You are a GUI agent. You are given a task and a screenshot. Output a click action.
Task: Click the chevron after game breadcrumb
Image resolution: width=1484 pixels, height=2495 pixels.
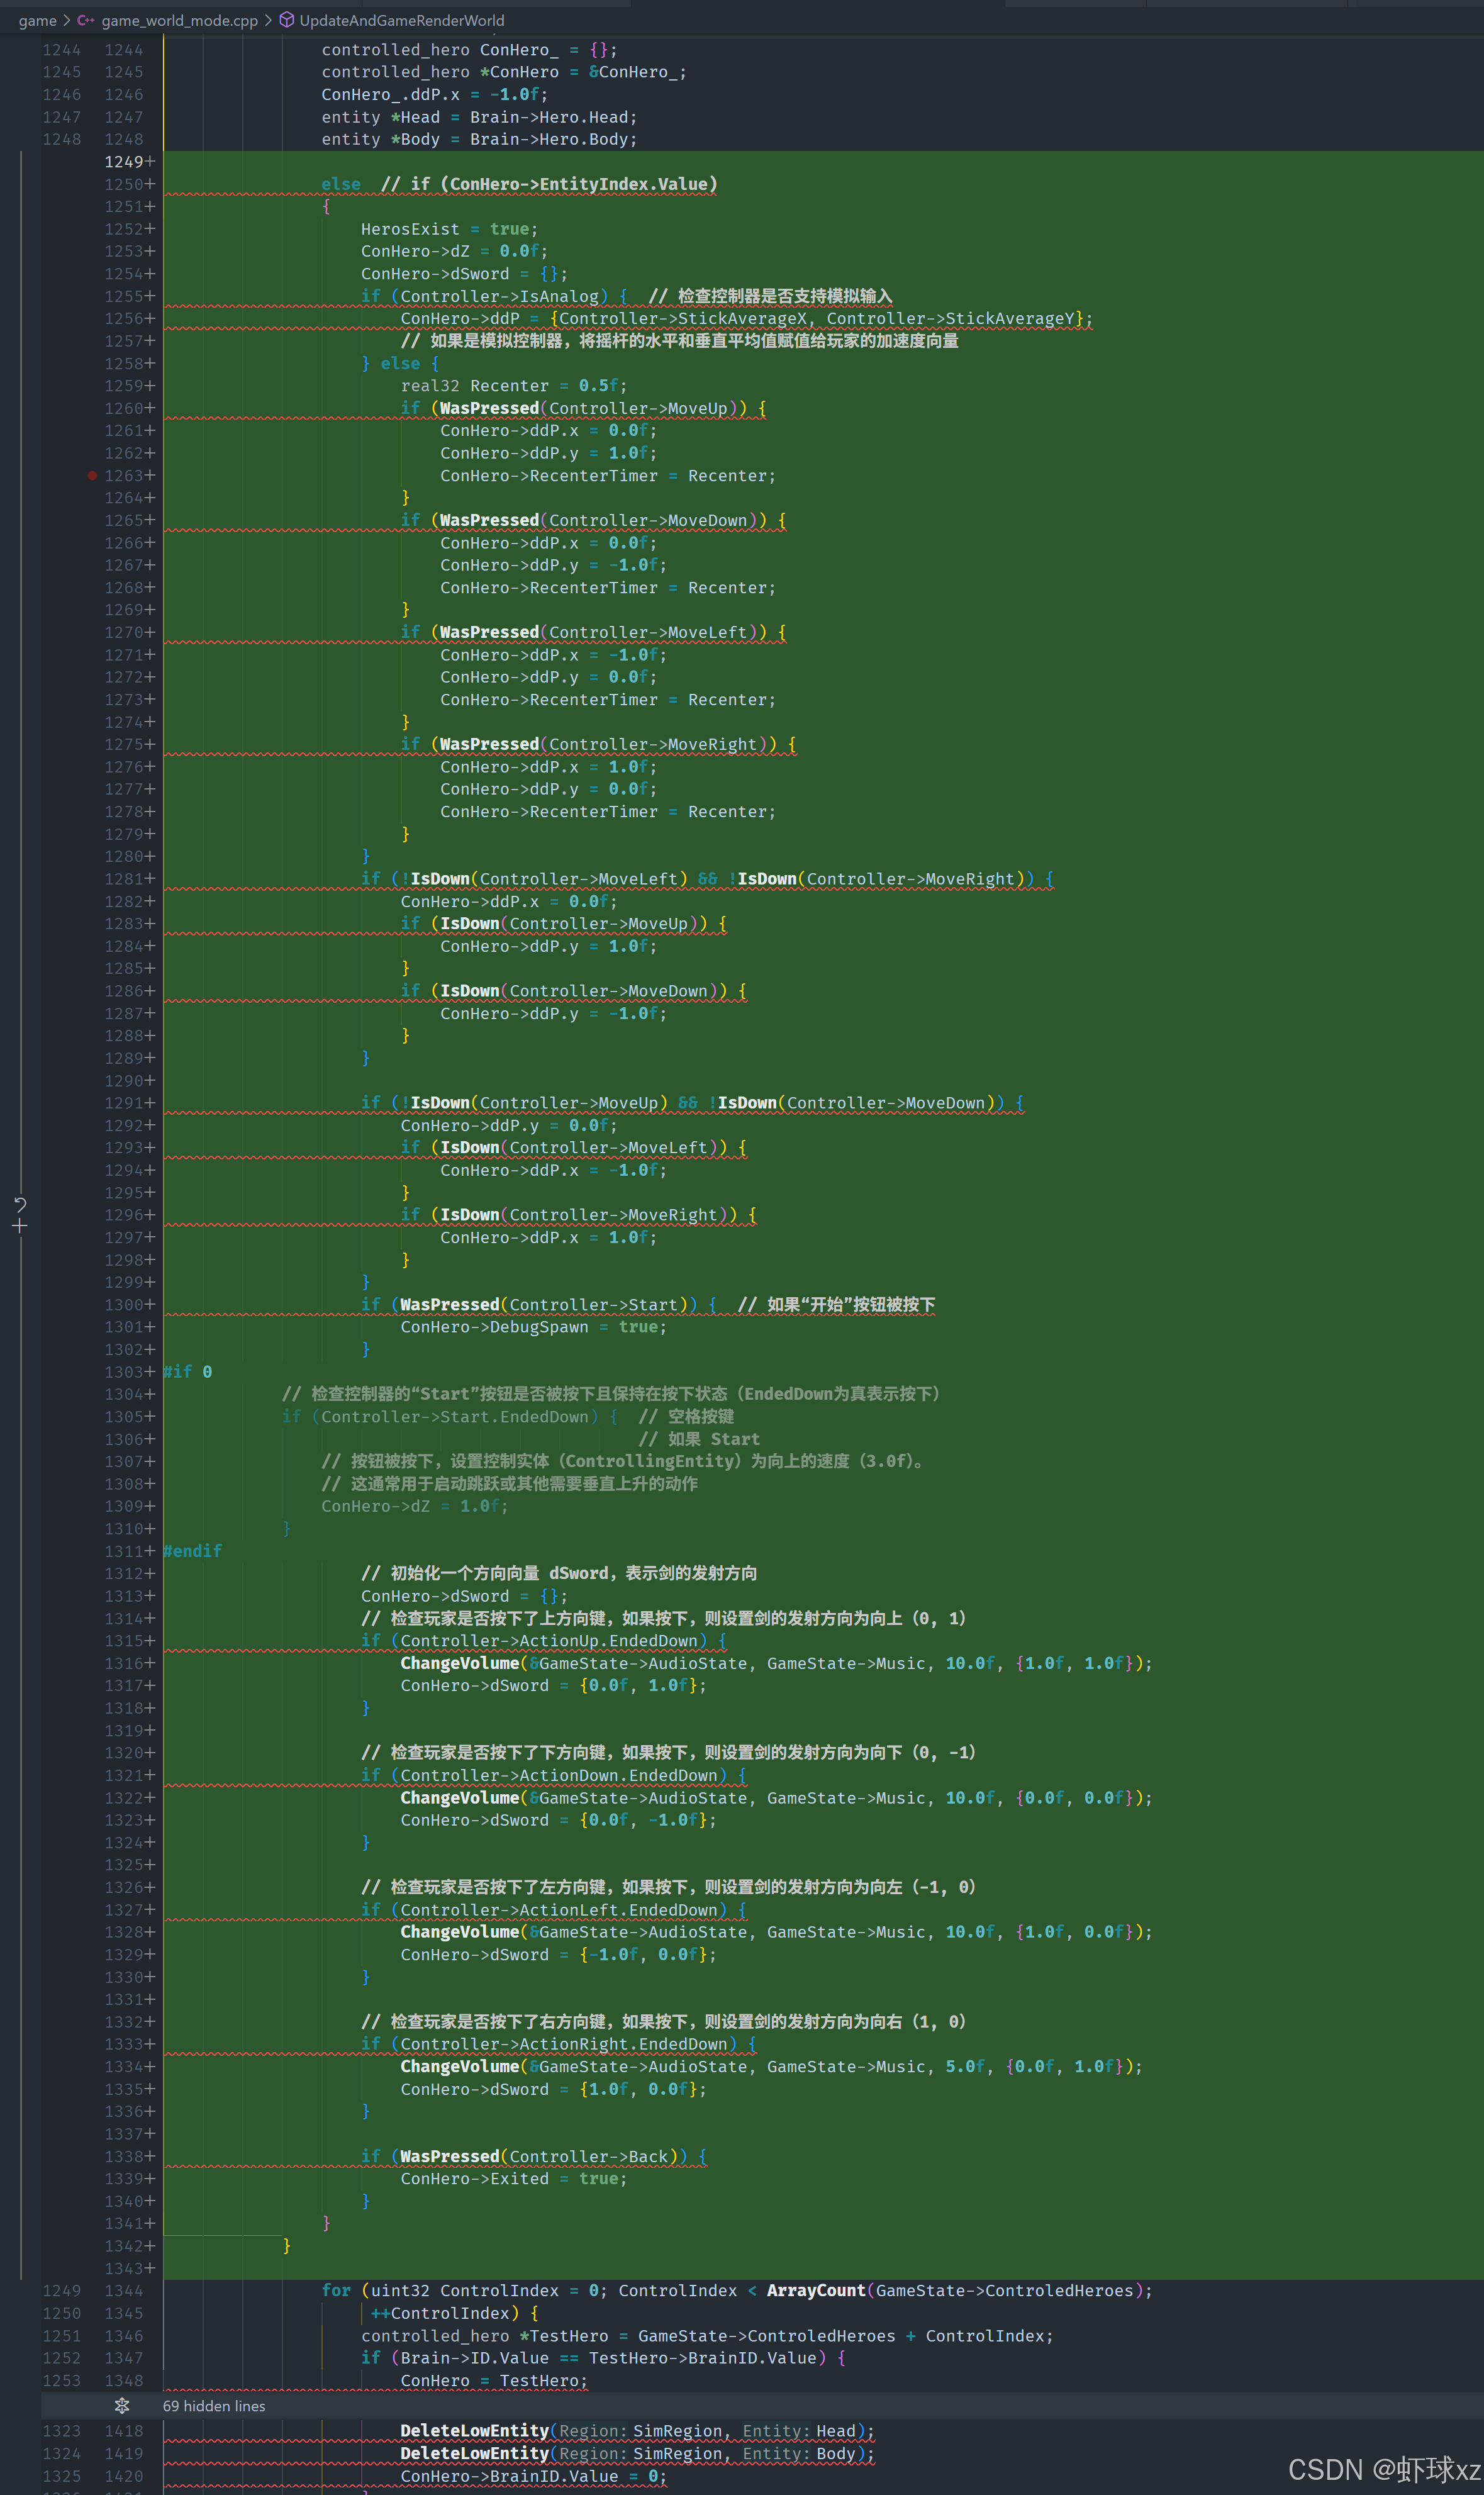[x=67, y=20]
